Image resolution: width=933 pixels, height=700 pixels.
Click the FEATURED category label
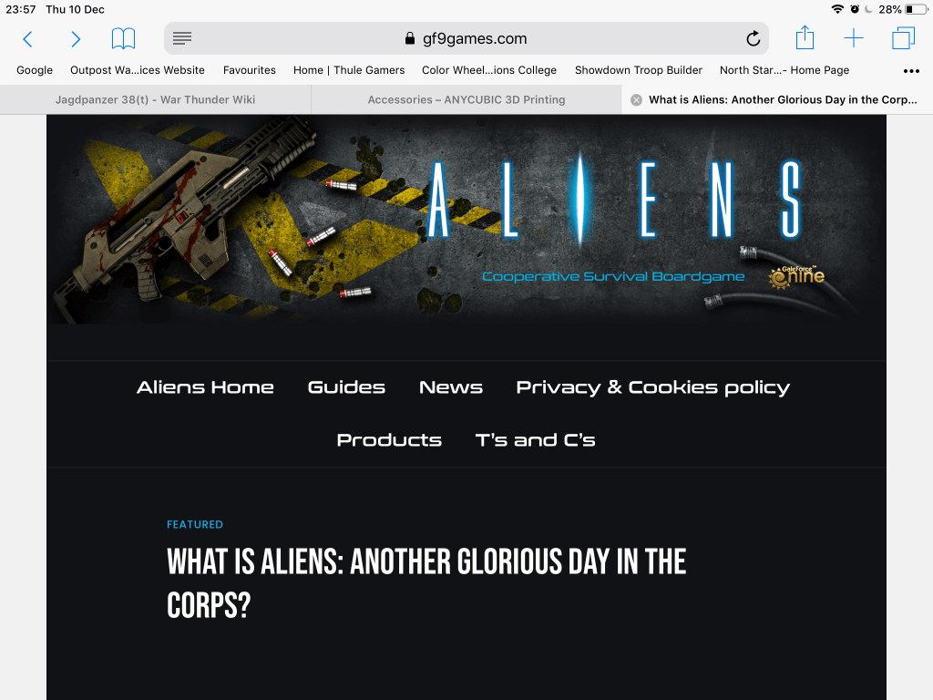point(195,524)
